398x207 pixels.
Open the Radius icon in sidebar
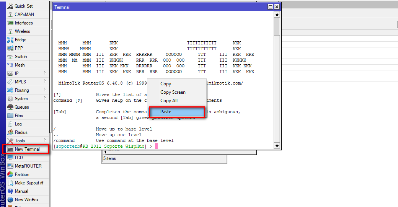(x=10, y=132)
